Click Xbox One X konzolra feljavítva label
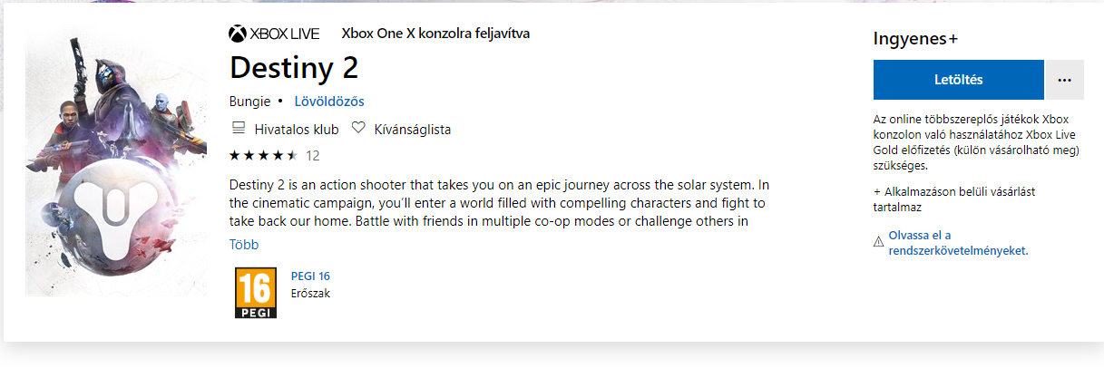 click(435, 34)
